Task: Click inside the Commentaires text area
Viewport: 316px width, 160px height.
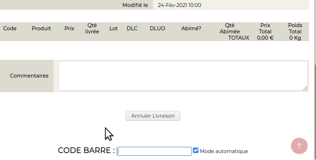Action: click(x=183, y=75)
